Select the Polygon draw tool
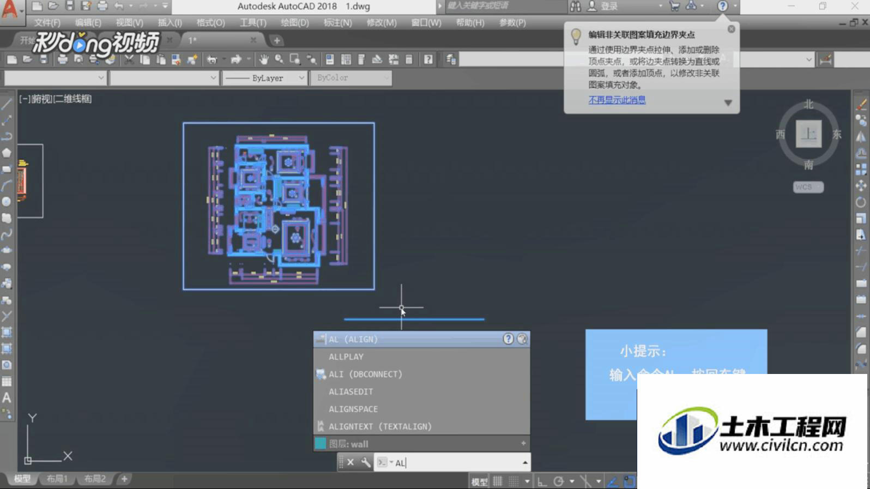 click(x=7, y=153)
